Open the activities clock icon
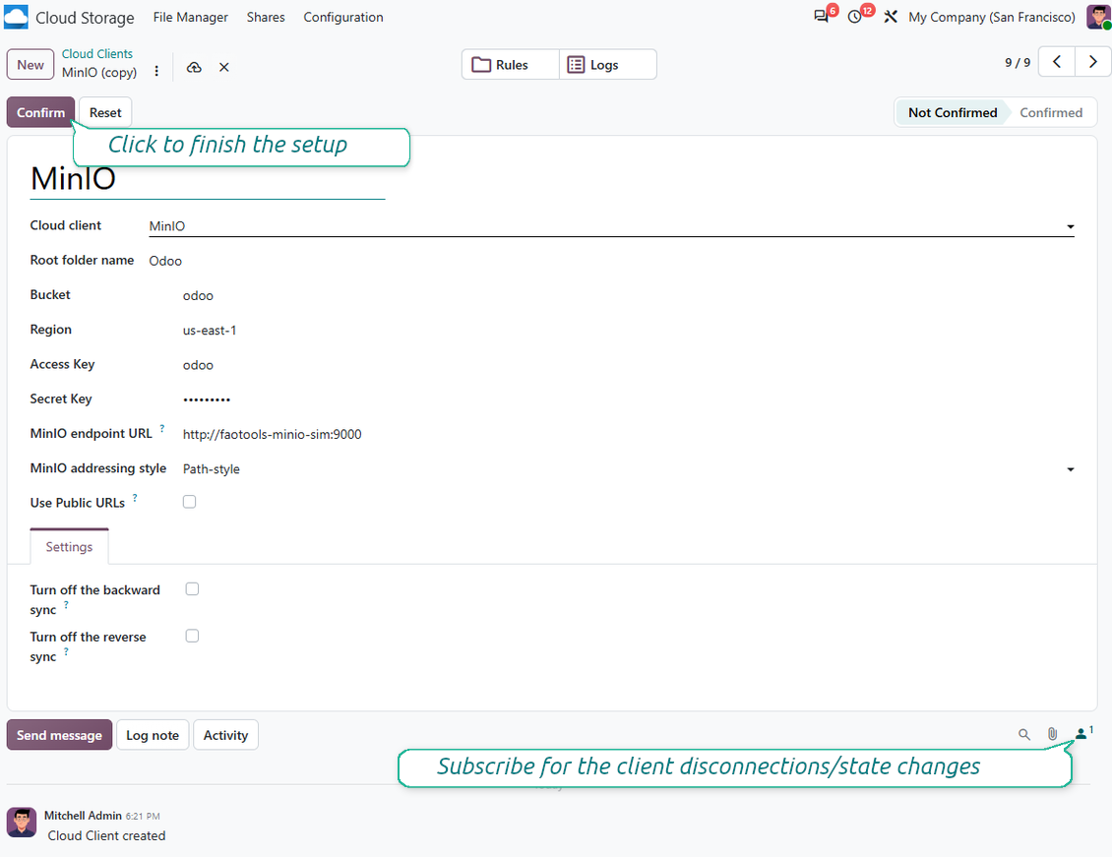This screenshot has width=1112, height=857. (x=854, y=17)
